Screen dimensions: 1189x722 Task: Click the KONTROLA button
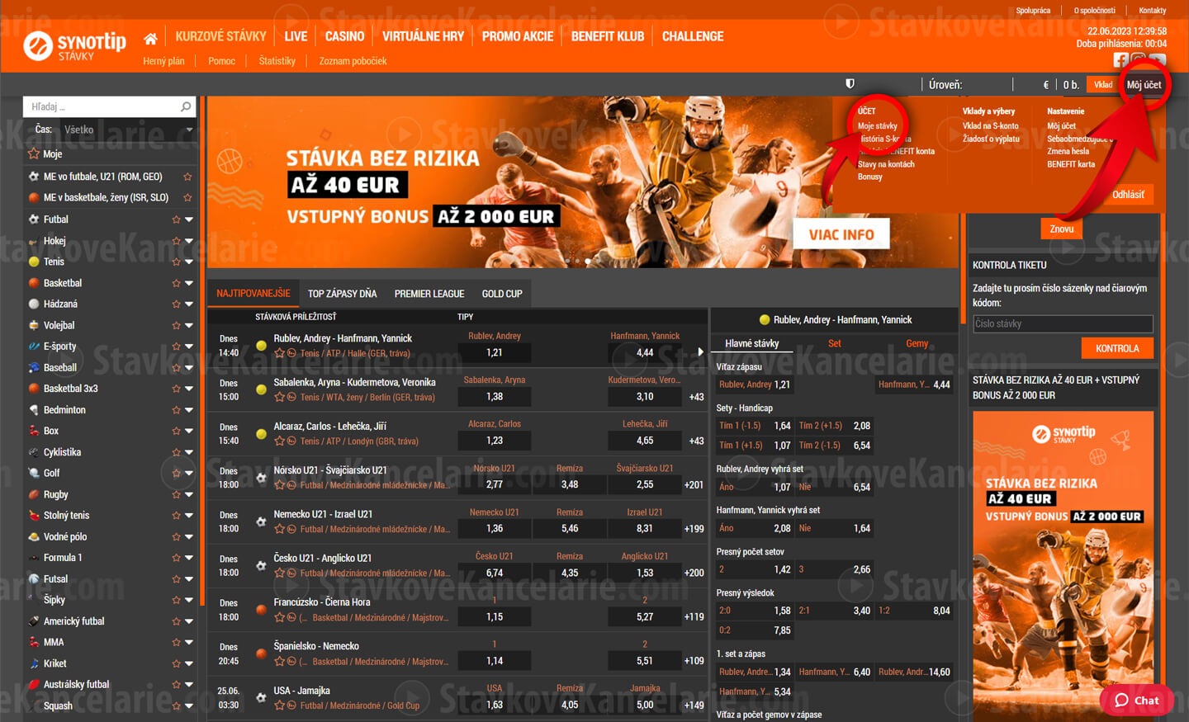point(1117,348)
